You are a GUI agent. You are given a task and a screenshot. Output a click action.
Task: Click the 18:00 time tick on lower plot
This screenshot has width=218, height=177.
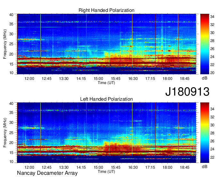(x=167, y=167)
